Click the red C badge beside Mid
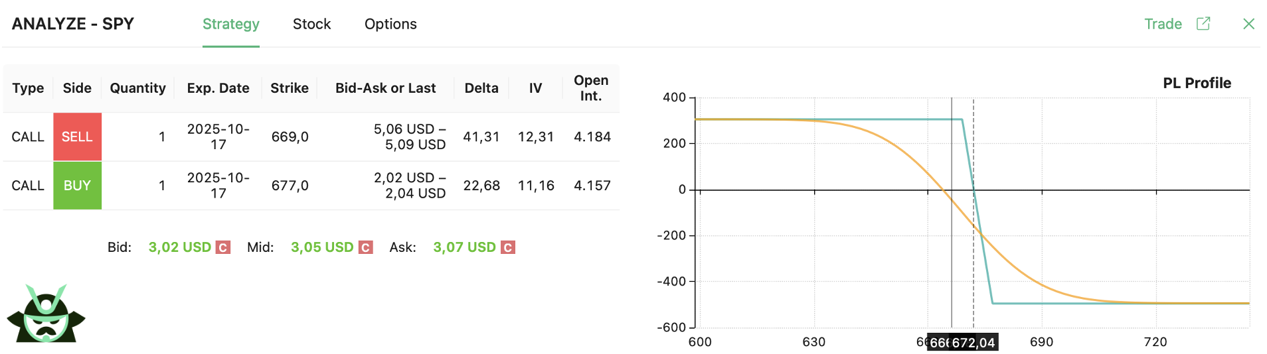Screen dimensions: 1267x354 point(365,247)
